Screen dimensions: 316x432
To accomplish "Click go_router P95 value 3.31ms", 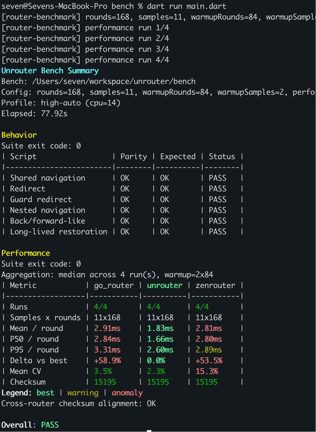I will coord(107,350).
